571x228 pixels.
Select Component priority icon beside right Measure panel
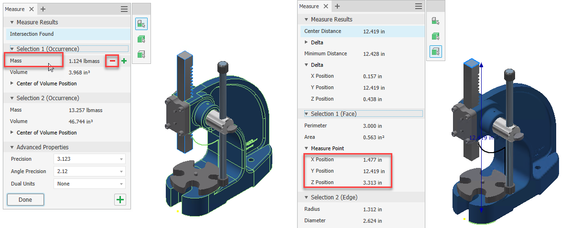coord(435,21)
